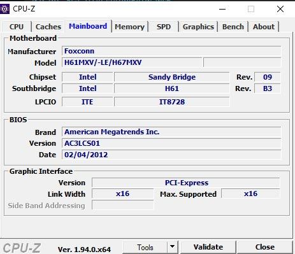Minimize the CPU-Z window
This screenshot has height=254, width=295.
pos(222,9)
